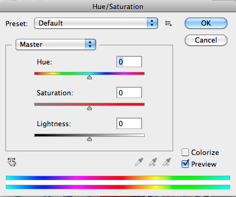This screenshot has height=197, width=236.
Task: Select the on-image adjustment hand tool
Action: coord(12,162)
